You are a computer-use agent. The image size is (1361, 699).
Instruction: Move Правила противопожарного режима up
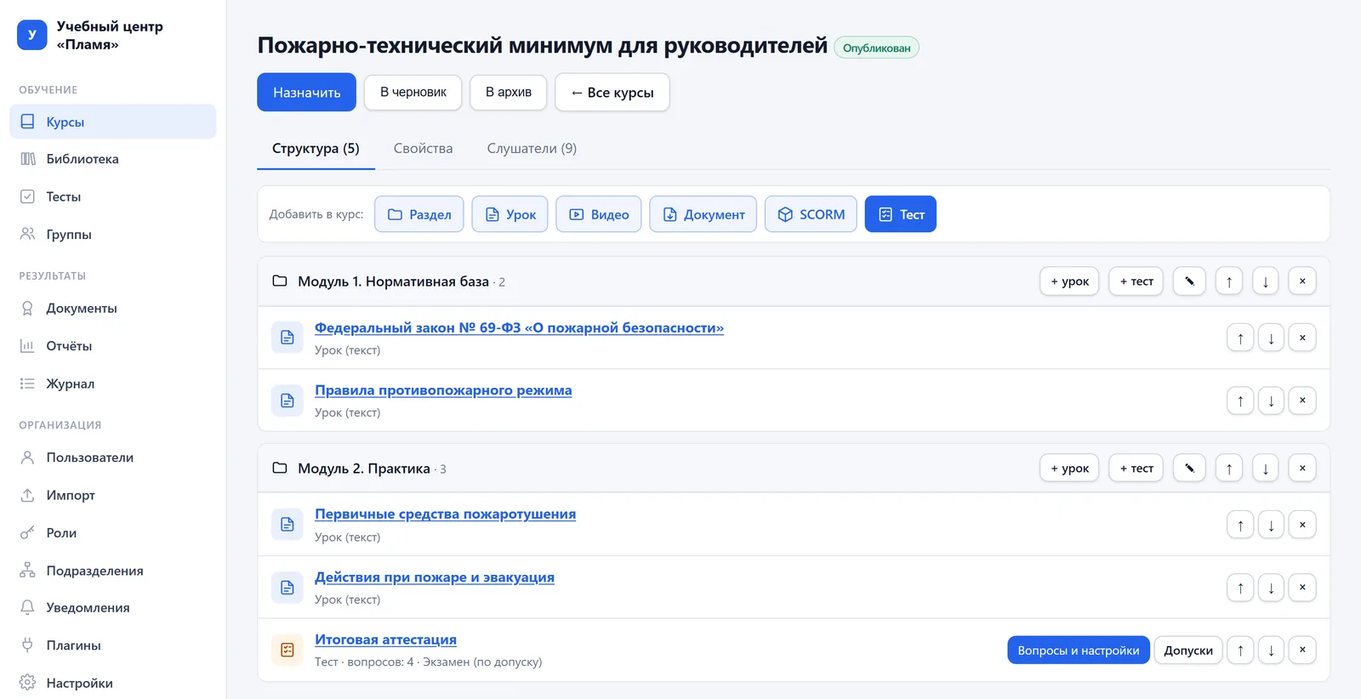tap(1240, 401)
